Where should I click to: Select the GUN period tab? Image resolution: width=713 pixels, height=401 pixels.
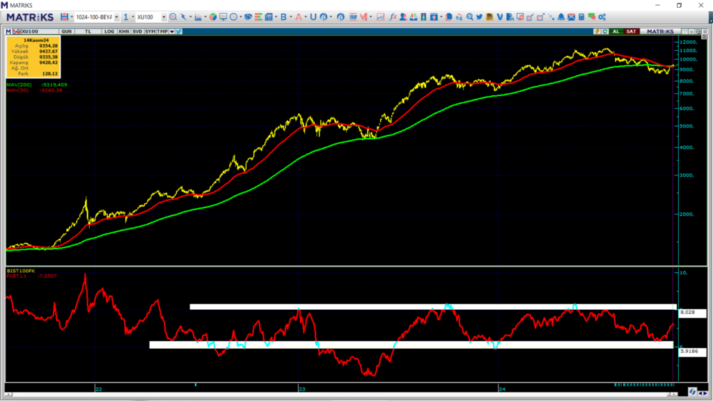click(68, 31)
